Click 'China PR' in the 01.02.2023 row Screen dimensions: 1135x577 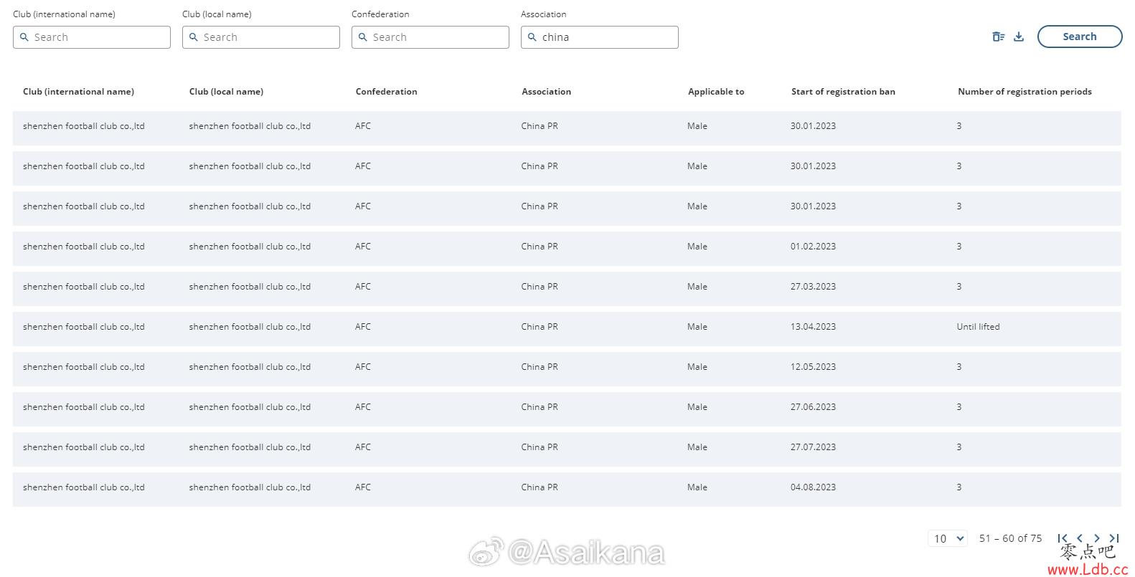[540, 247]
